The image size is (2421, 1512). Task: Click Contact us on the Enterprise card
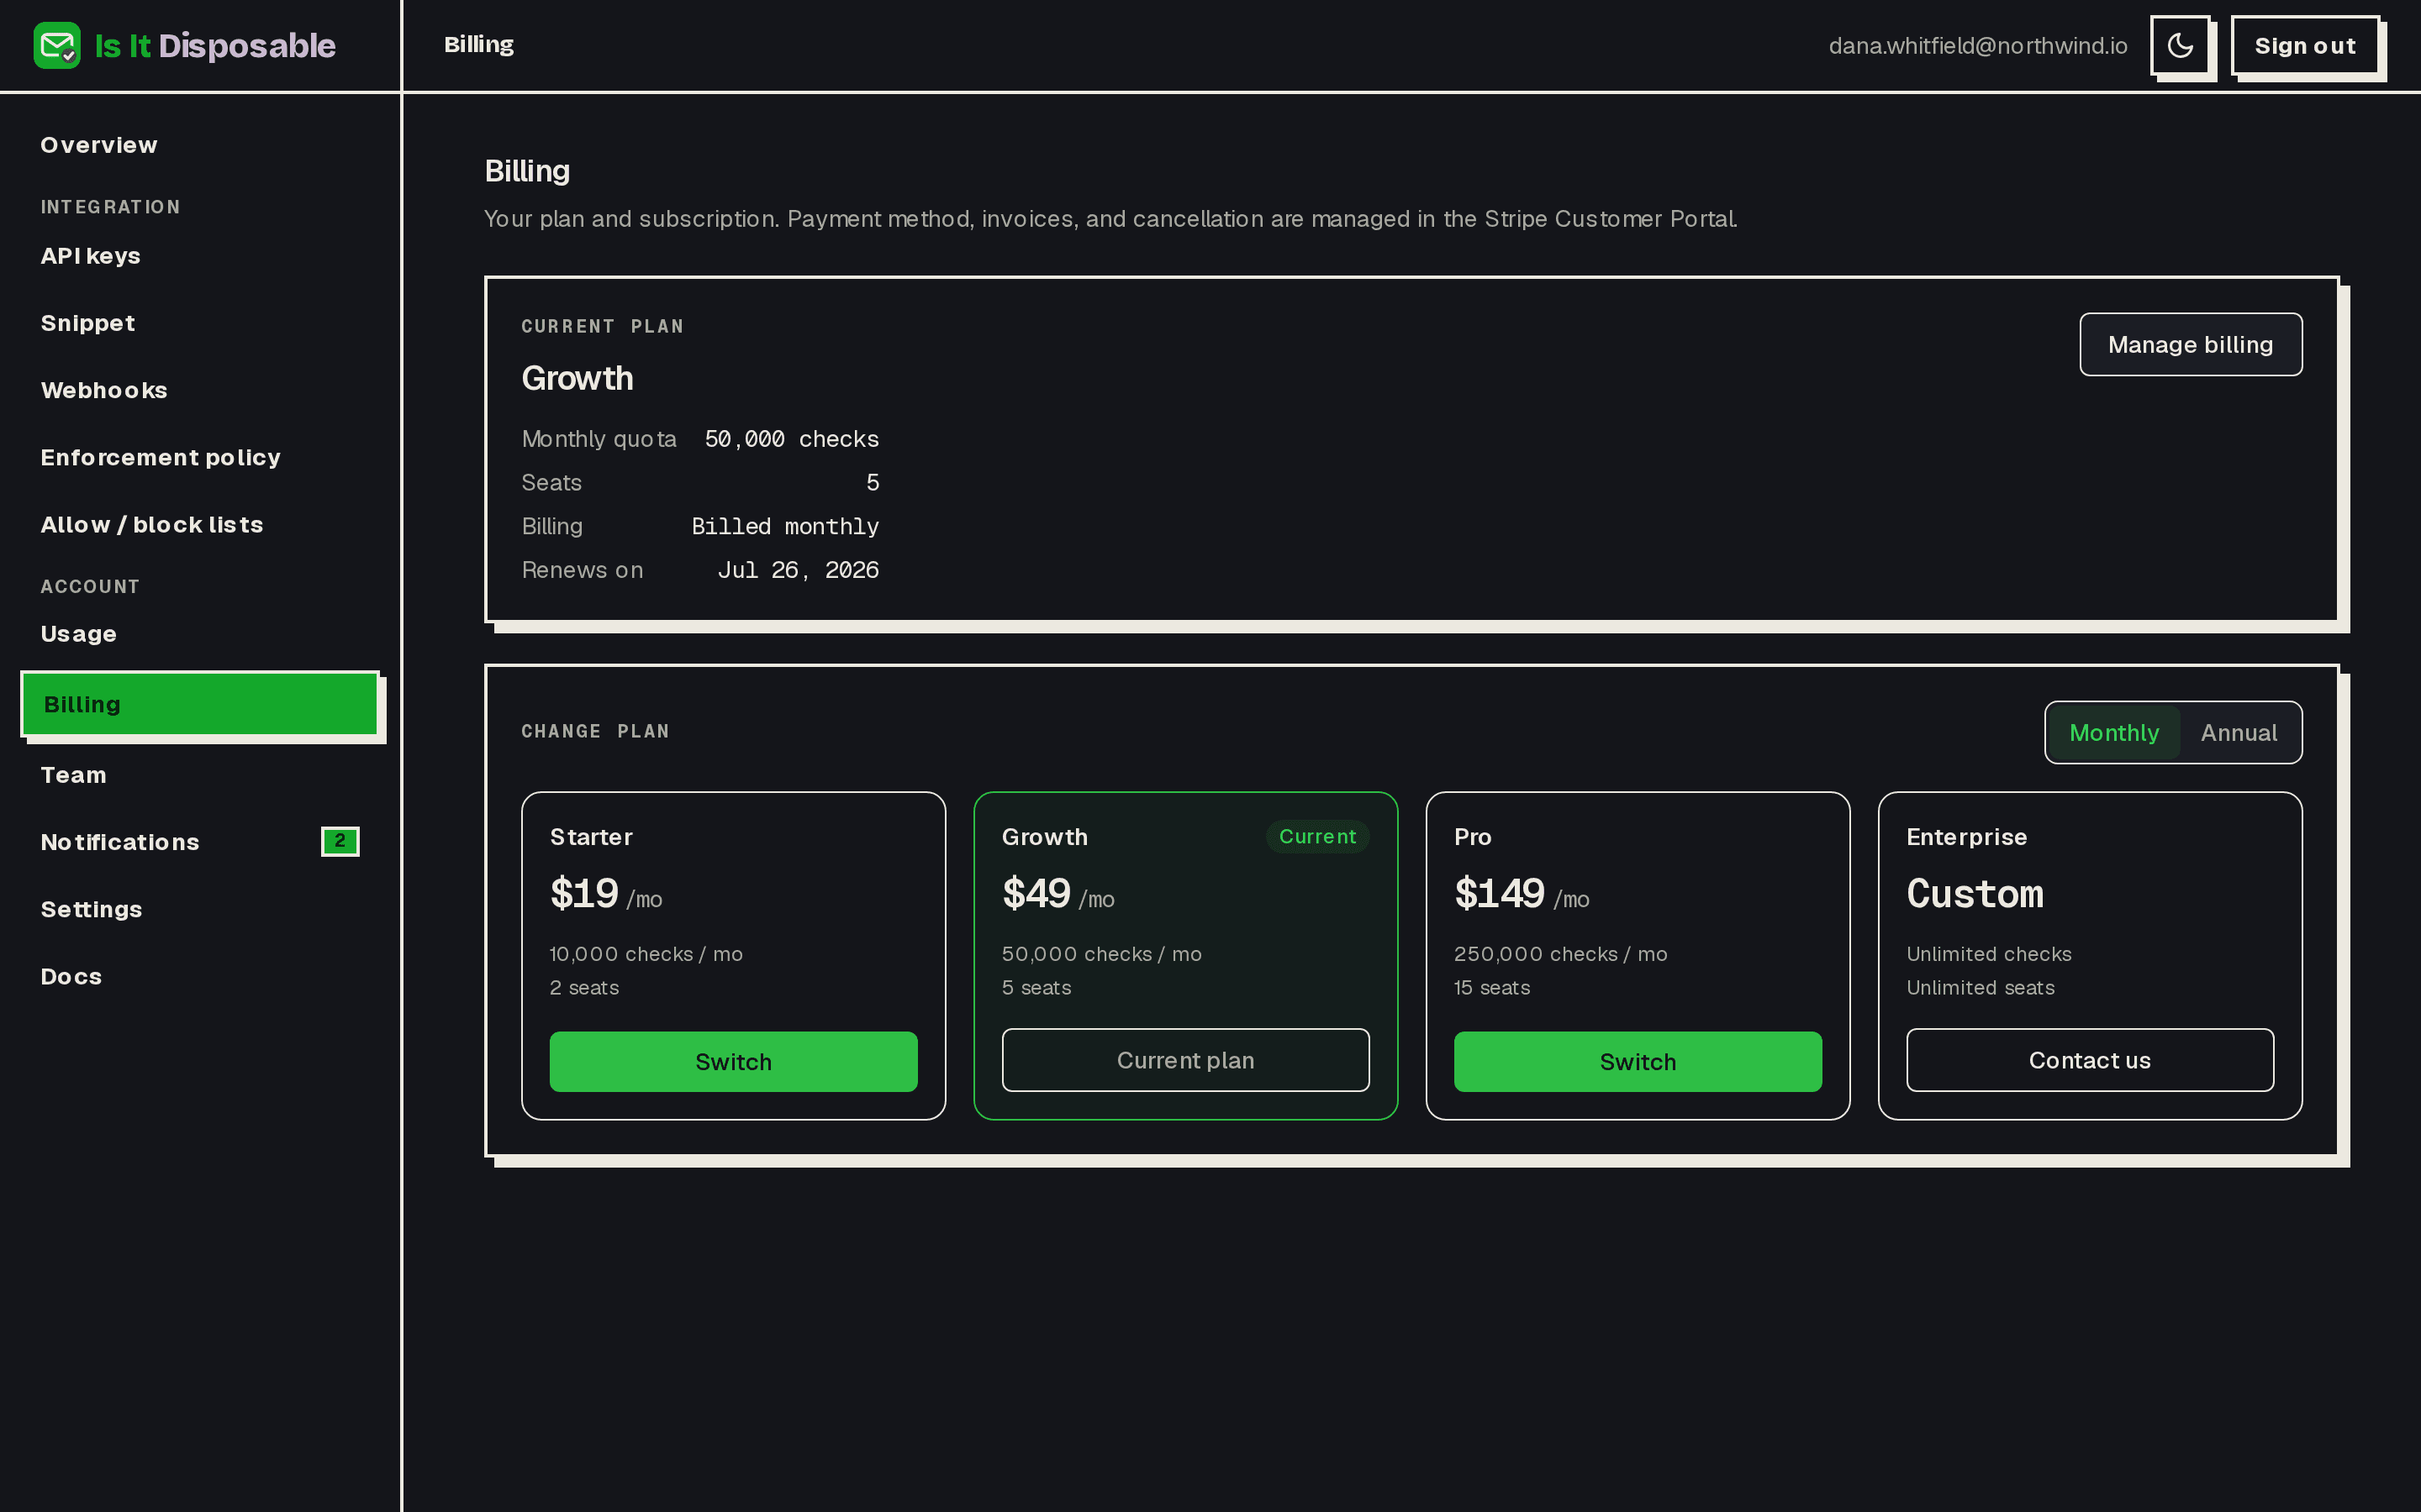coord(2090,1060)
